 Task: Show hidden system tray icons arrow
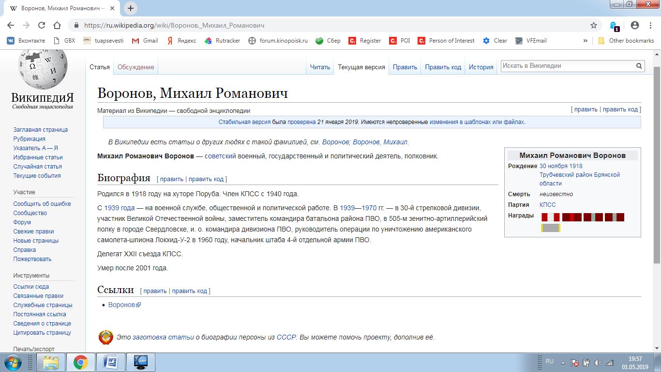[x=562, y=362]
